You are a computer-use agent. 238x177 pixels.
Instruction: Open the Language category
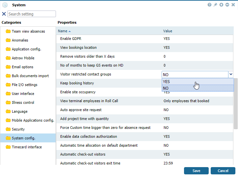[x=19, y=111]
